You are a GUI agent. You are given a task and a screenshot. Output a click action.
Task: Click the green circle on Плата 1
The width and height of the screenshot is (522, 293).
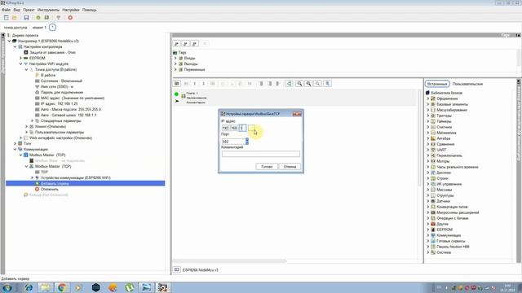(x=176, y=94)
